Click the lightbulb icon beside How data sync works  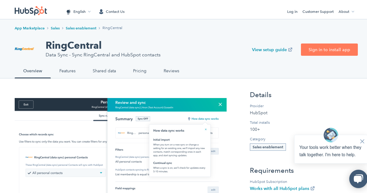click(189, 119)
